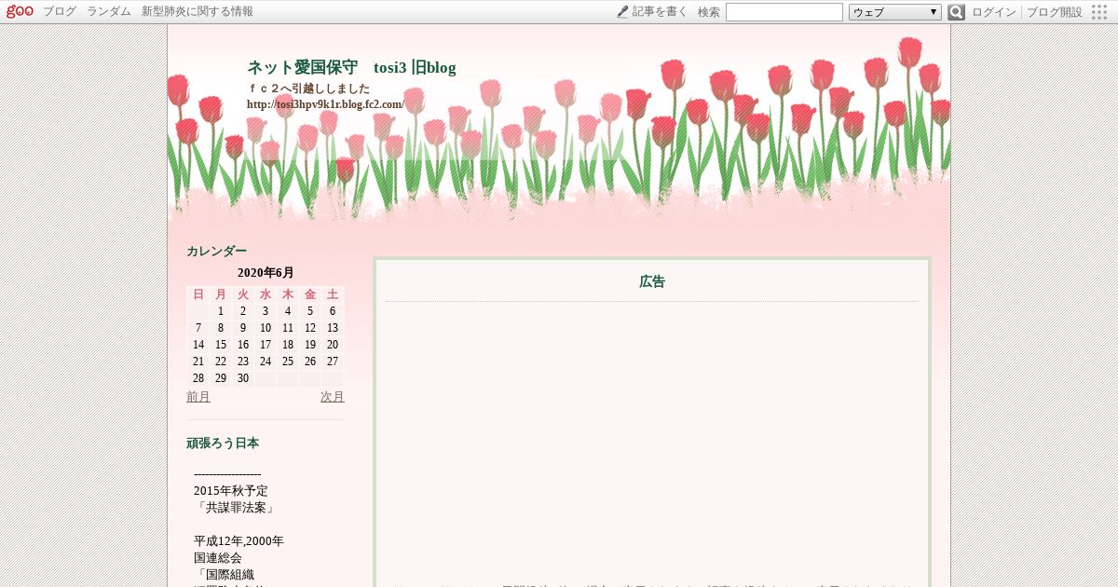1118x587 pixels.
Task: Click the 2015年秋予定 text
Action: 231,490
